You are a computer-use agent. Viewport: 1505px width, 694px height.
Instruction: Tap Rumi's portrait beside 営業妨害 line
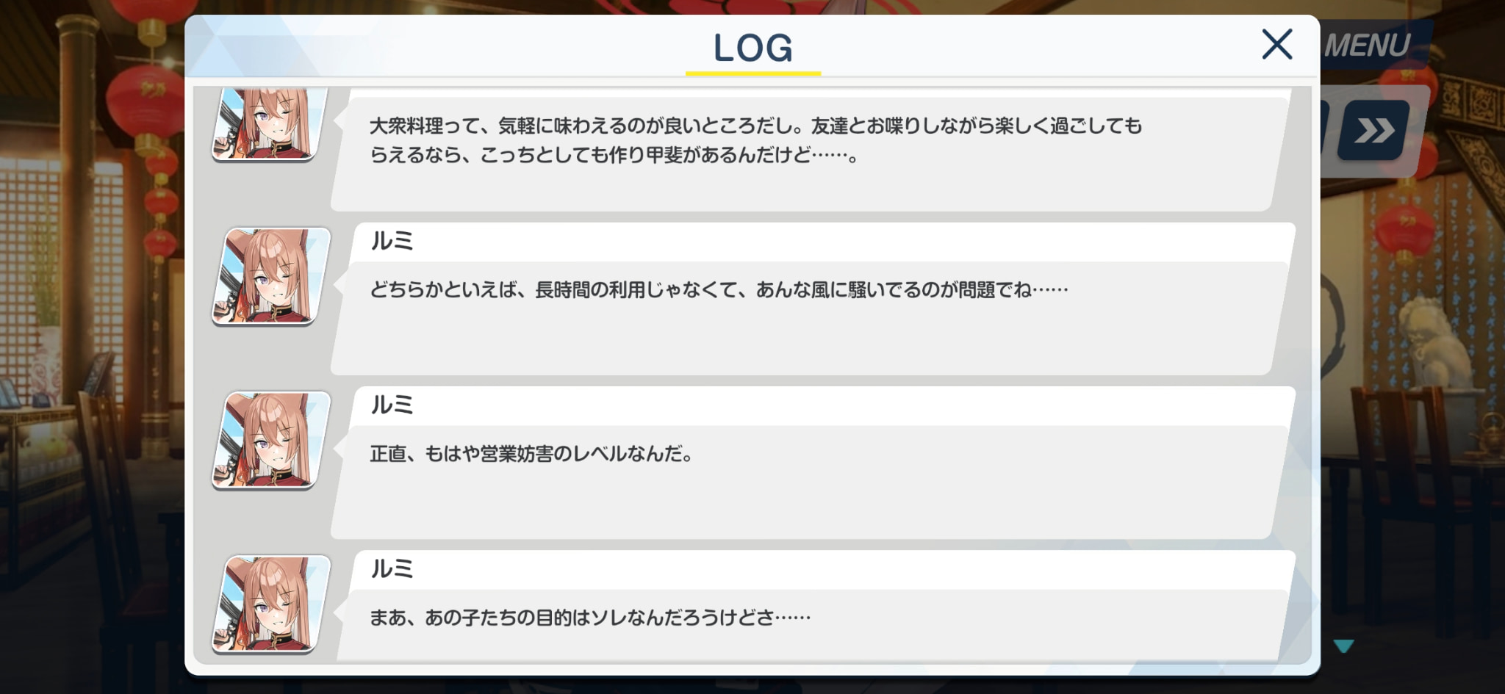[271, 440]
